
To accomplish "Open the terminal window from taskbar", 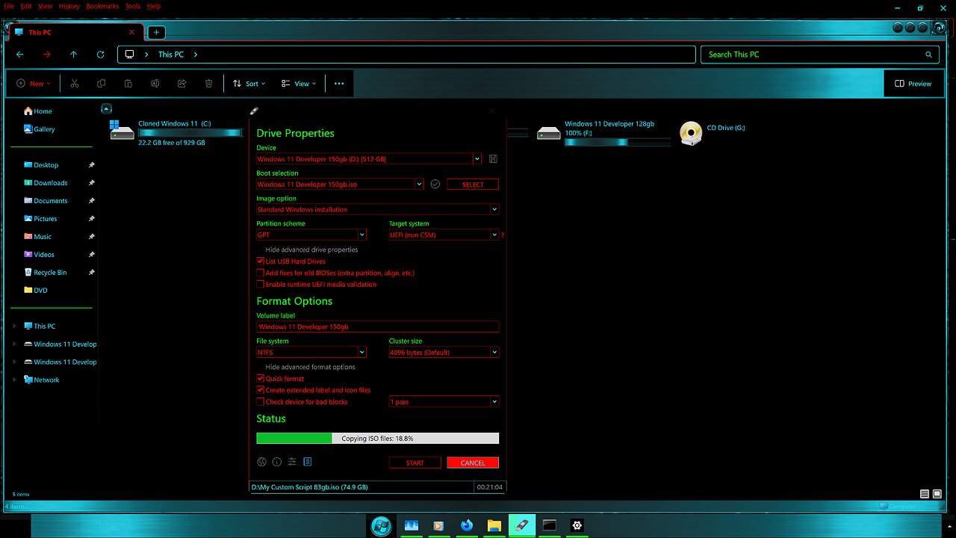I will pyautogui.click(x=550, y=525).
